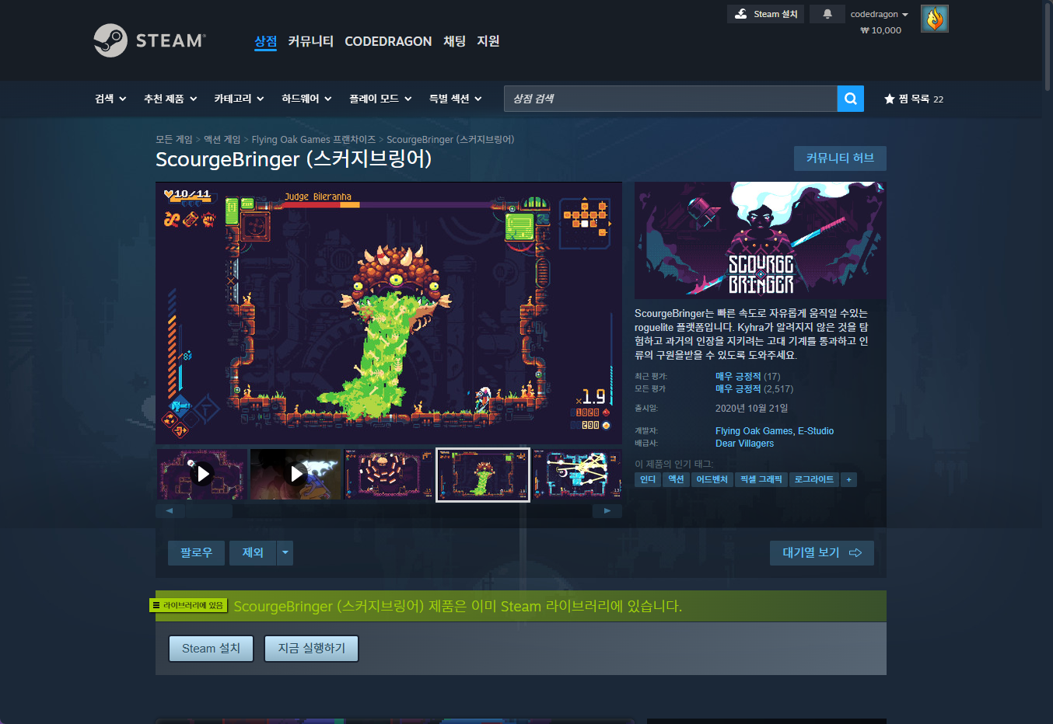Click the Steam 설치 download button at top

tap(766, 14)
